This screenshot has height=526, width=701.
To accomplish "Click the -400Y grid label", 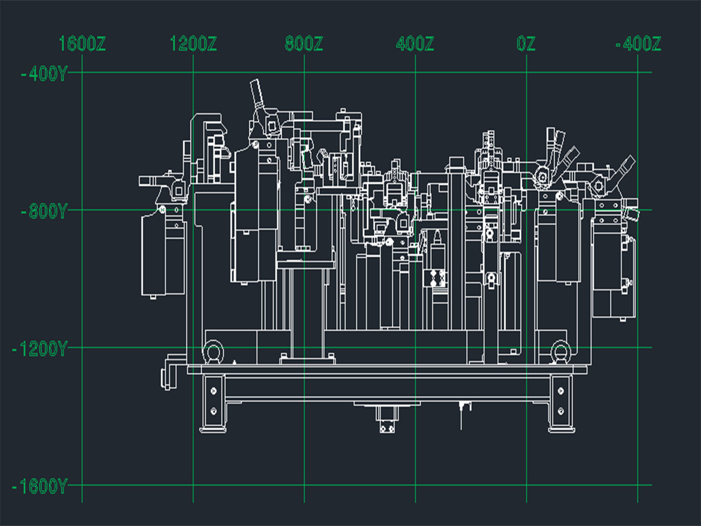I will pos(43,74).
